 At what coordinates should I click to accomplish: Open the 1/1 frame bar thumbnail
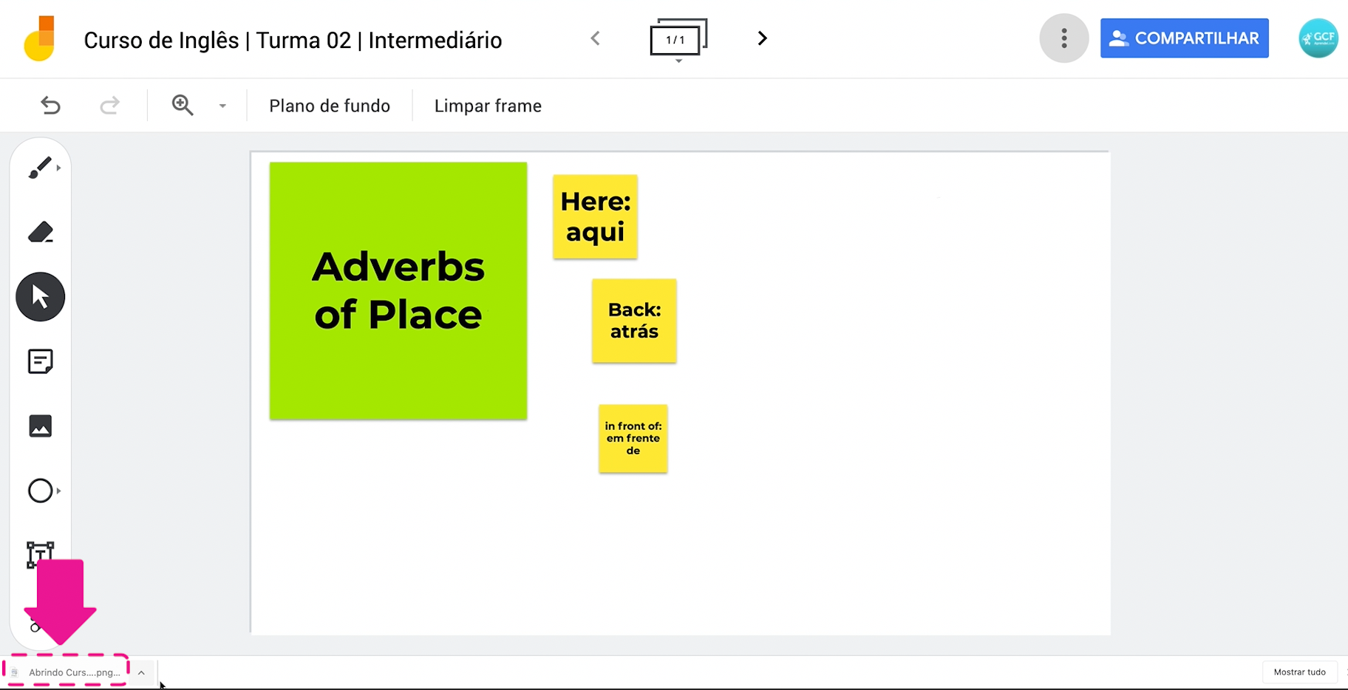(x=678, y=38)
